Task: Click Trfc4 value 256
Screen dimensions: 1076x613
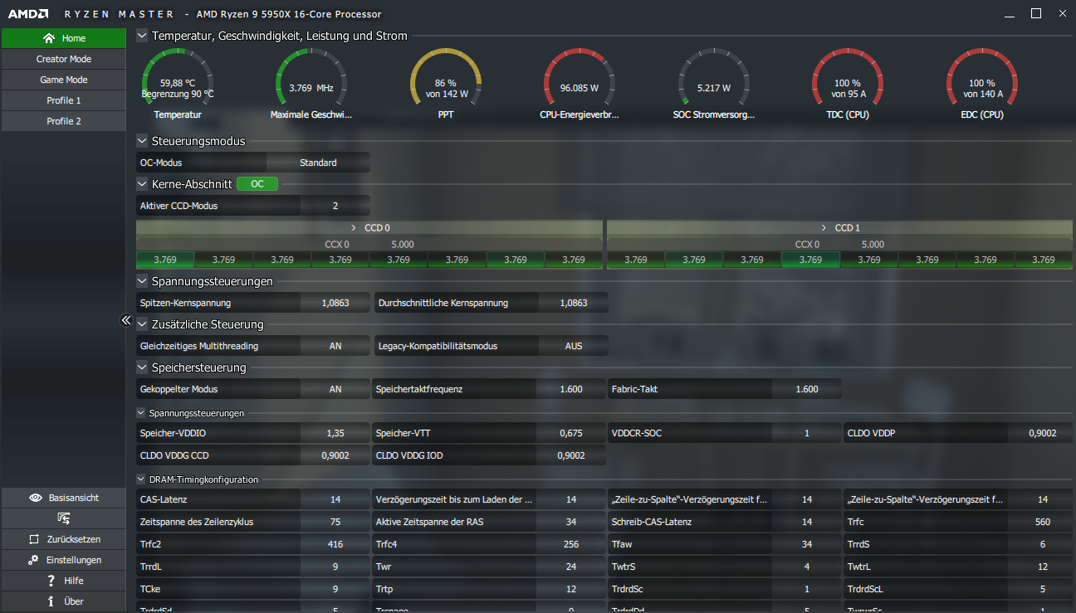Action: coord(571,544)
